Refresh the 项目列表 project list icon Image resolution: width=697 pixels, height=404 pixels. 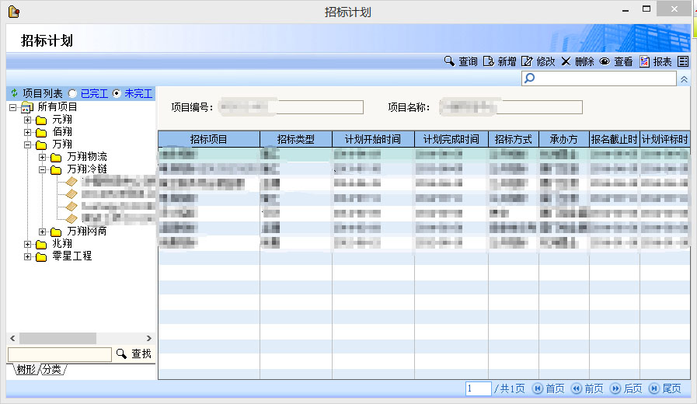click(x=13, y=93)
